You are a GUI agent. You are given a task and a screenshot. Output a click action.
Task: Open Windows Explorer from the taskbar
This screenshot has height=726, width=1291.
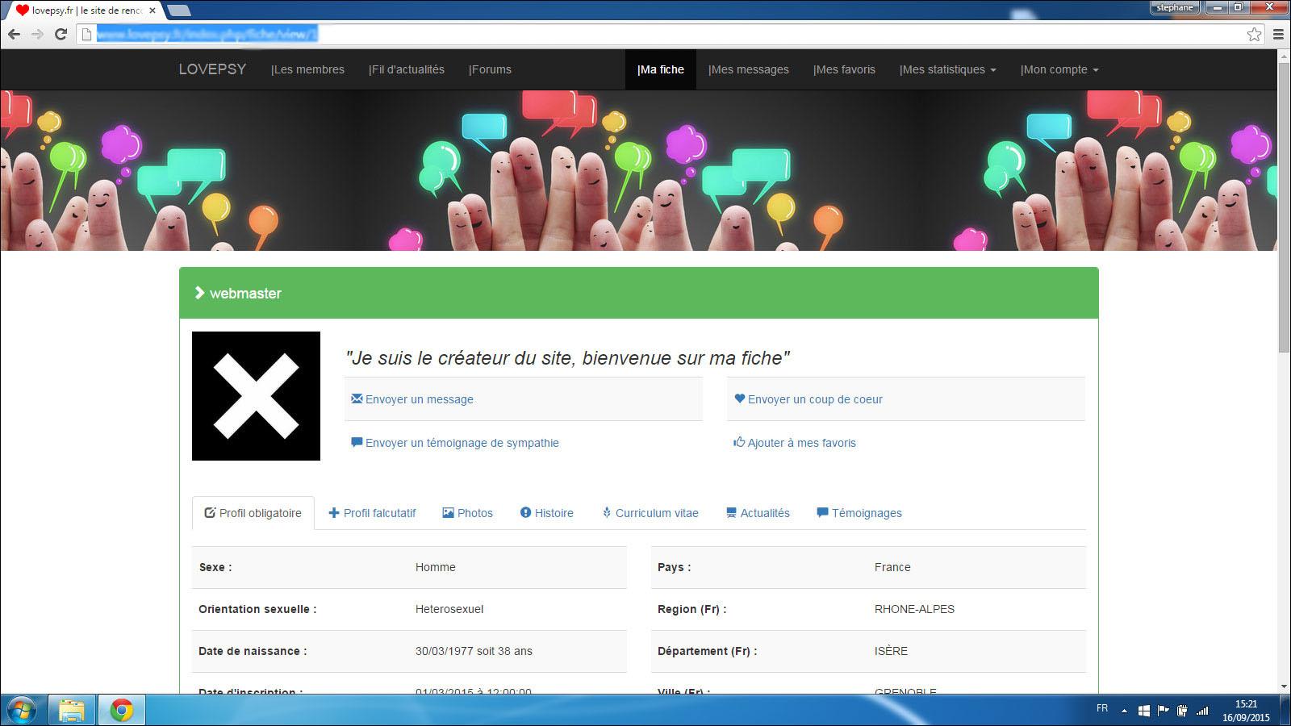pyautogui.click(x=72, y=710)
